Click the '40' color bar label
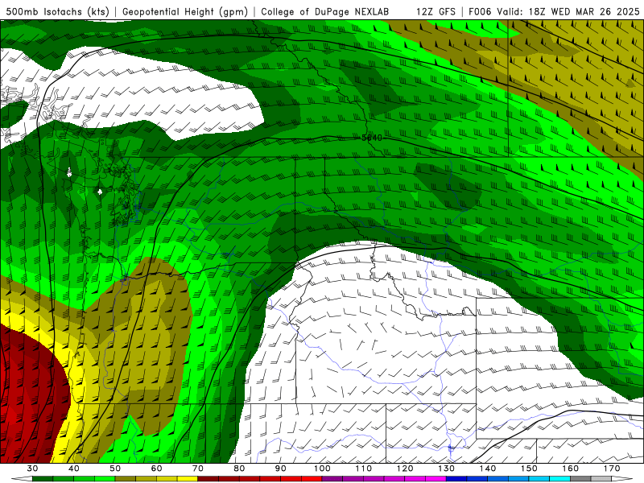Viewport: 644px width, 483px height. (x=74, y=469)
